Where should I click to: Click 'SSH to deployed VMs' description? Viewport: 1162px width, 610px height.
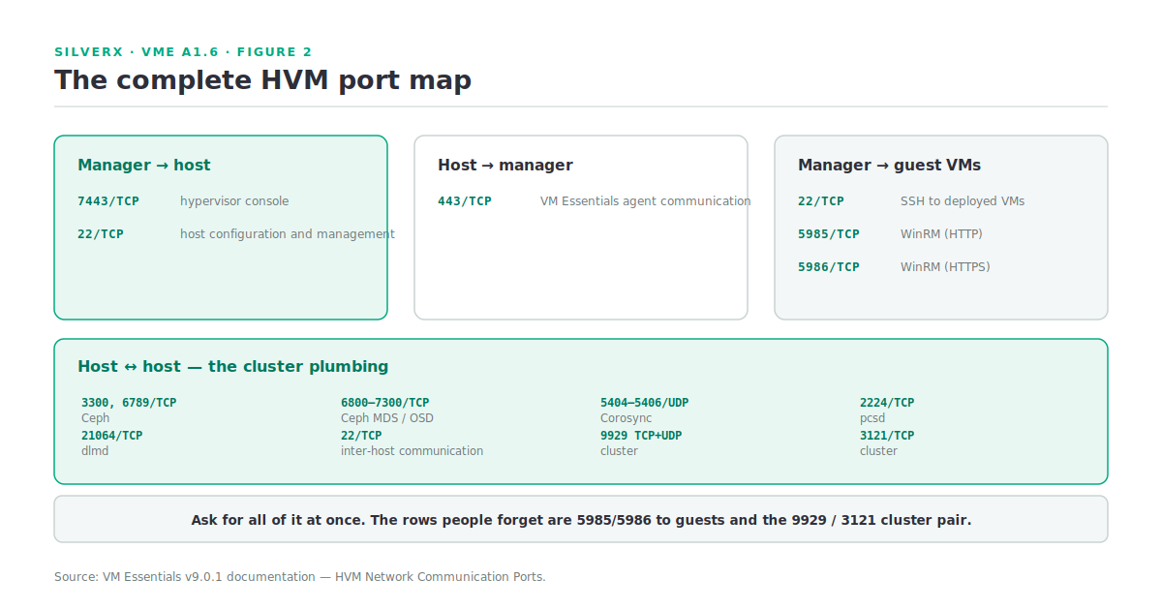point(963,201)
